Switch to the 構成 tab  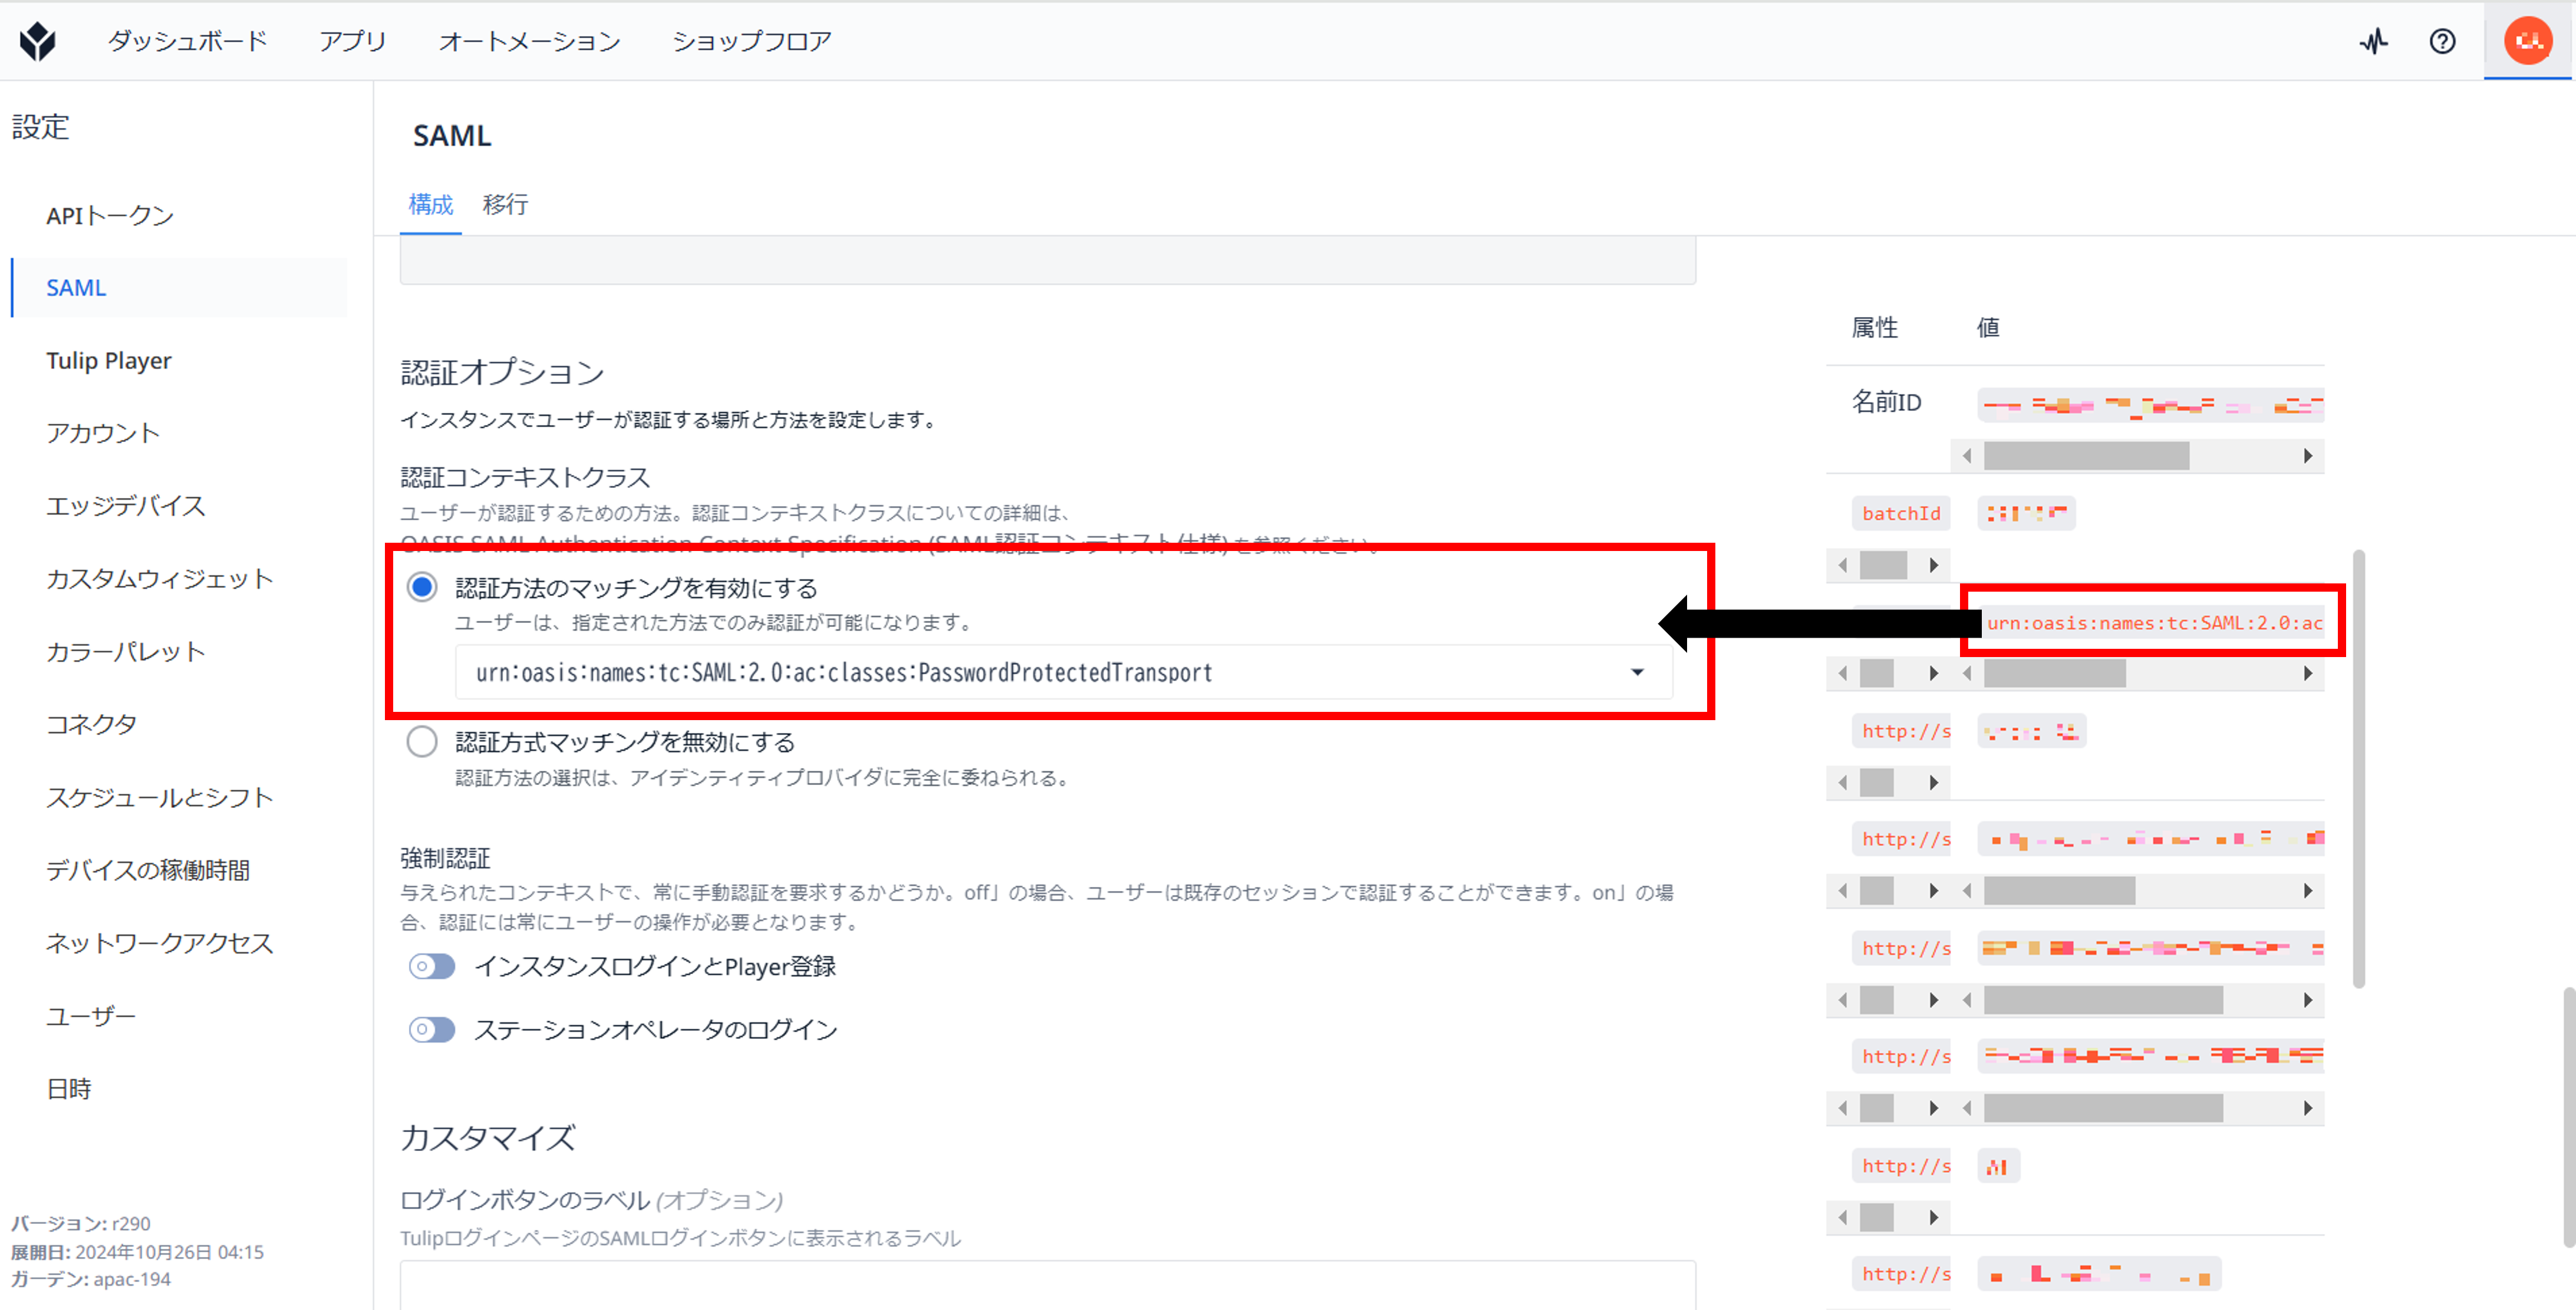(x=431, y=204)
